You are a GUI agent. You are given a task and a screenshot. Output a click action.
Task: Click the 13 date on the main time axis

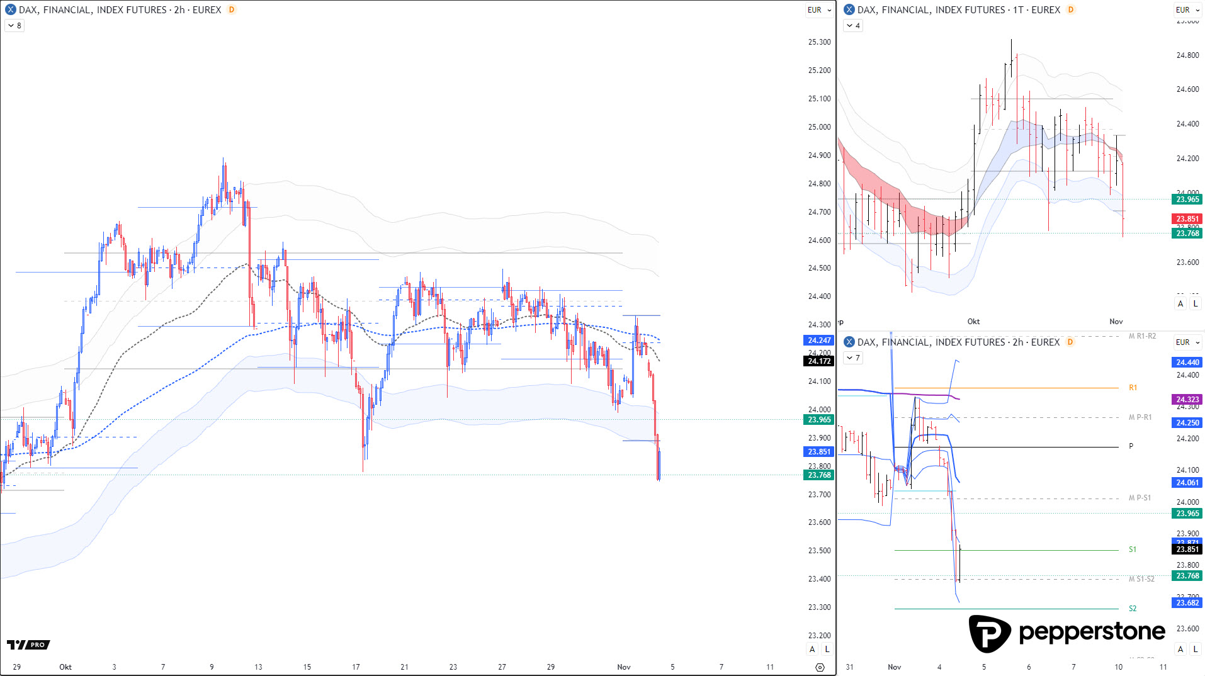[258, 667]
